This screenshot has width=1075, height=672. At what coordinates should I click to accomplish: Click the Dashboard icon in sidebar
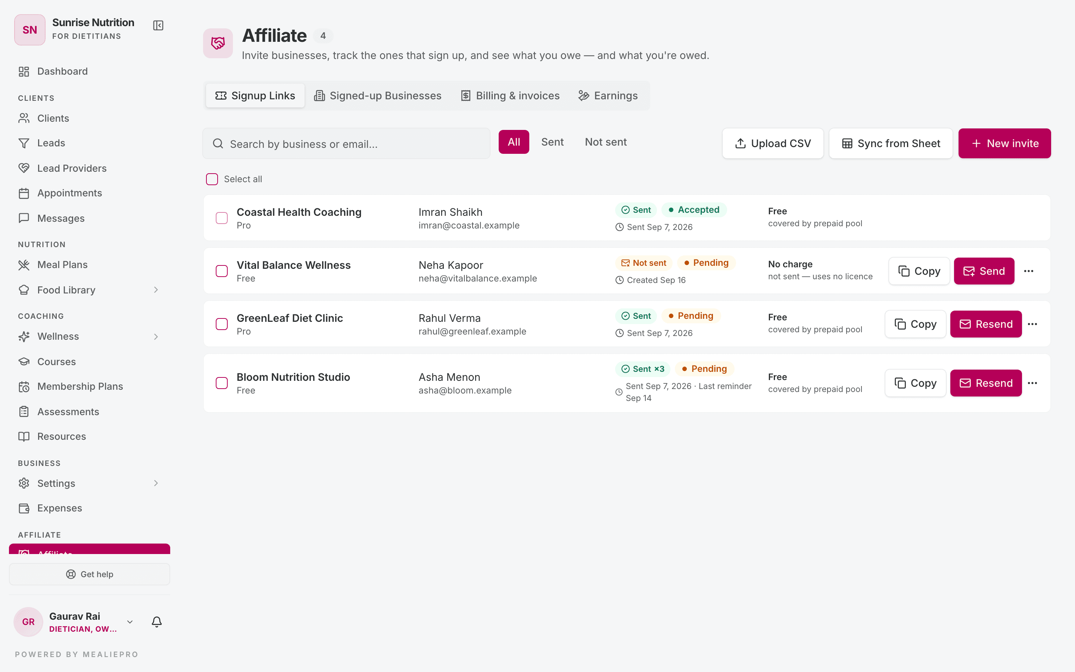click(24, 72)
